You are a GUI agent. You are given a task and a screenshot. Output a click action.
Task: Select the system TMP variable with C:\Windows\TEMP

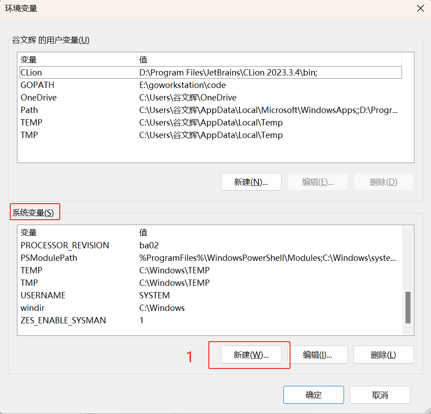click(211, 283)
